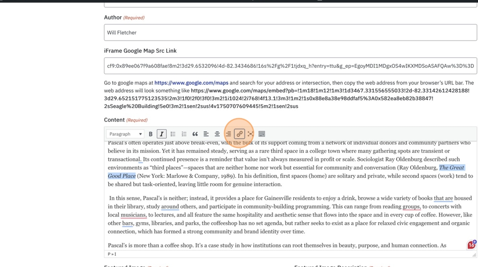The image size is (478, 267).
Task: Align text left
Action: click(206, 134)
